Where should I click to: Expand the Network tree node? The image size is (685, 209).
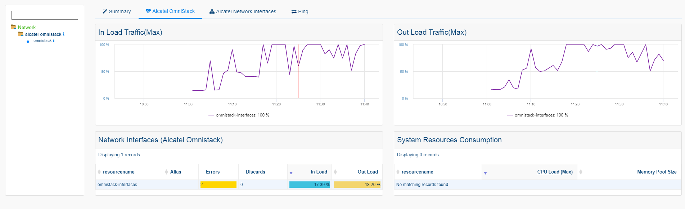click(27, 27)
